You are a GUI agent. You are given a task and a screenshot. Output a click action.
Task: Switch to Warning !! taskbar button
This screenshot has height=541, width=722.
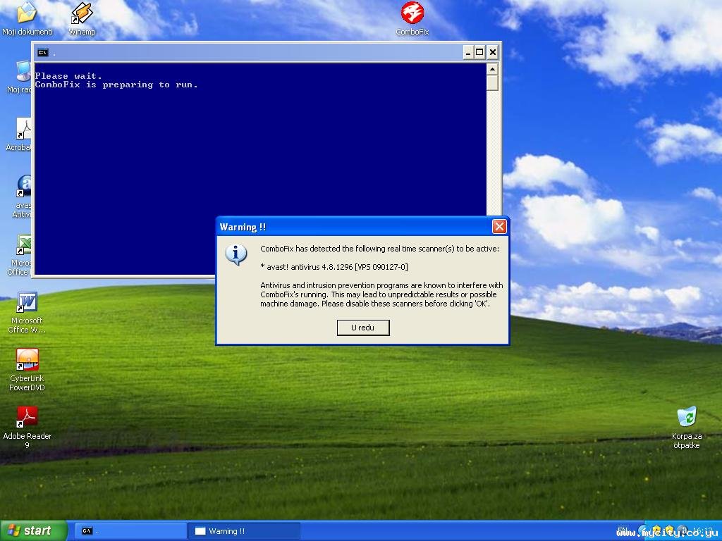(x=244, y=531)
